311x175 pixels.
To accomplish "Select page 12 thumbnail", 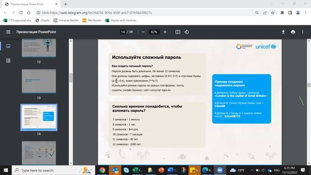I will click(39, 48).
